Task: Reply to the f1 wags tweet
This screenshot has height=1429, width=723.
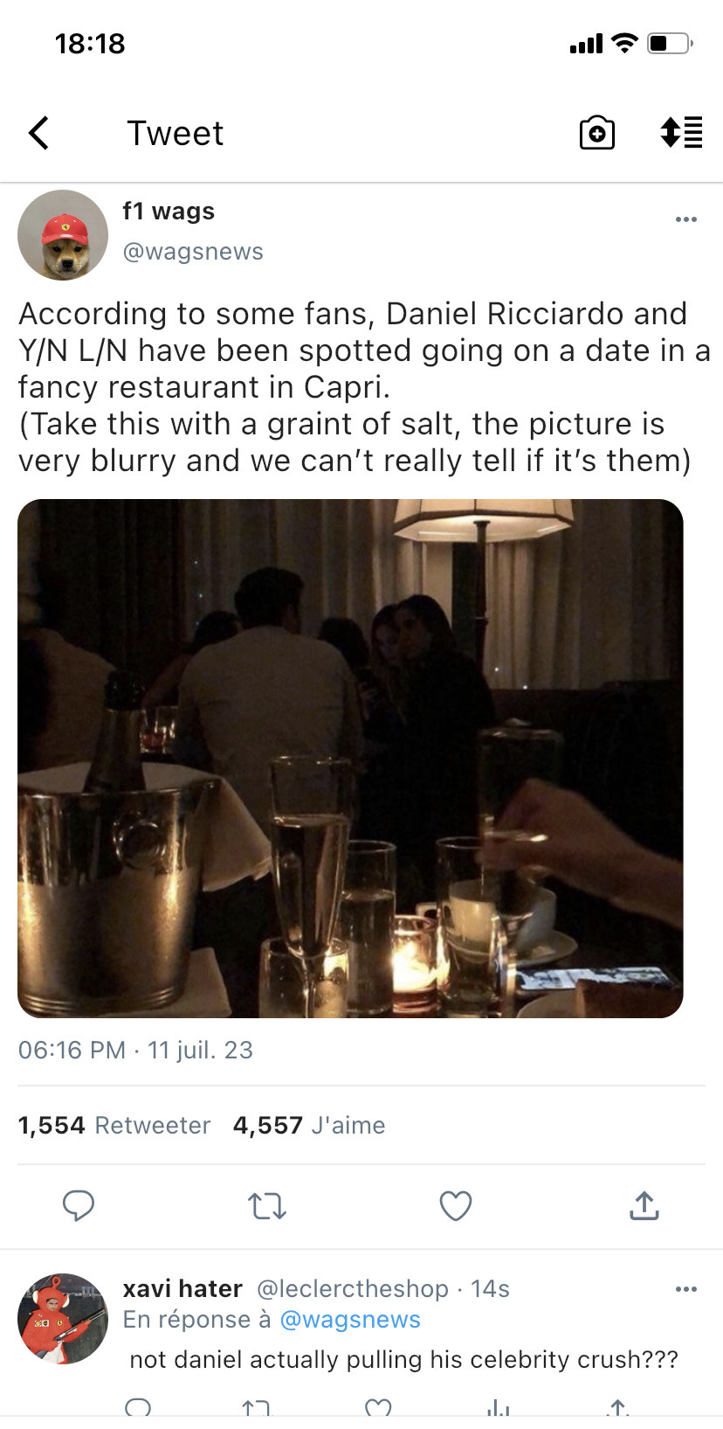Action: pyautogui.click(x=79, y=1205)
